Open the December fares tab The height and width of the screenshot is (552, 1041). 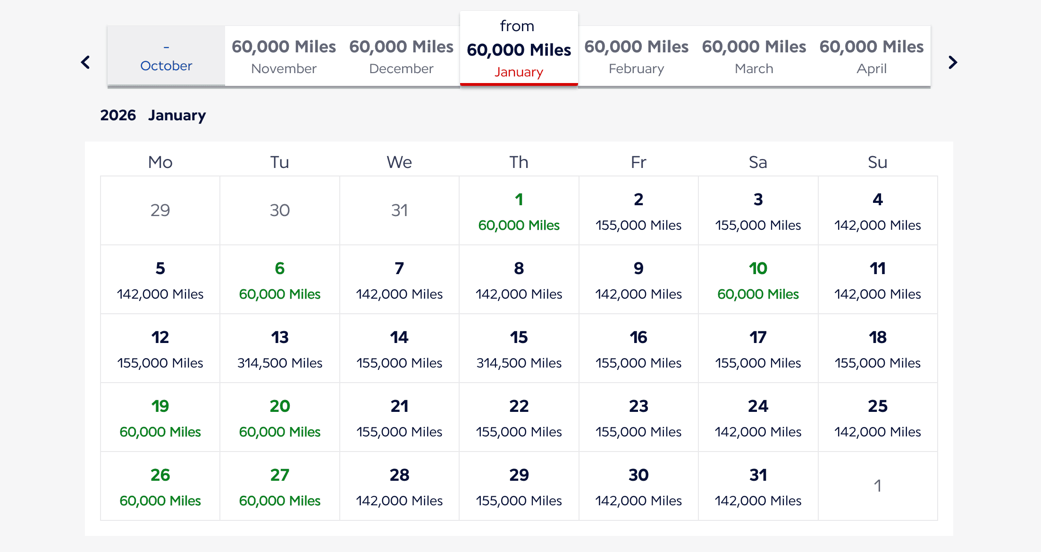[401, 56]
